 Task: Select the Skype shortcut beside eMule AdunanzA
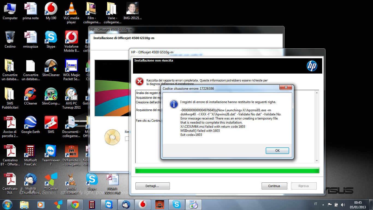click(92, 182)
